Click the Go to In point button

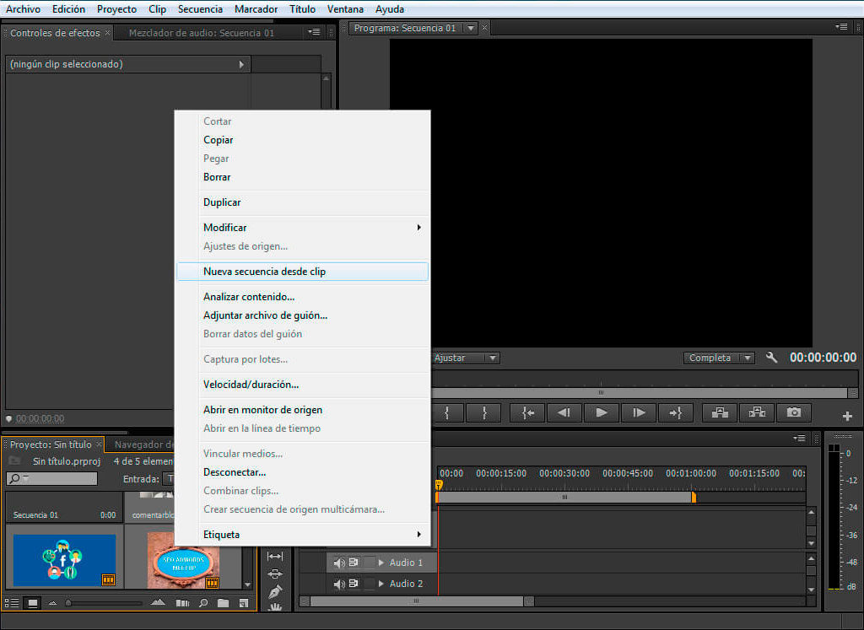point(527,412)
